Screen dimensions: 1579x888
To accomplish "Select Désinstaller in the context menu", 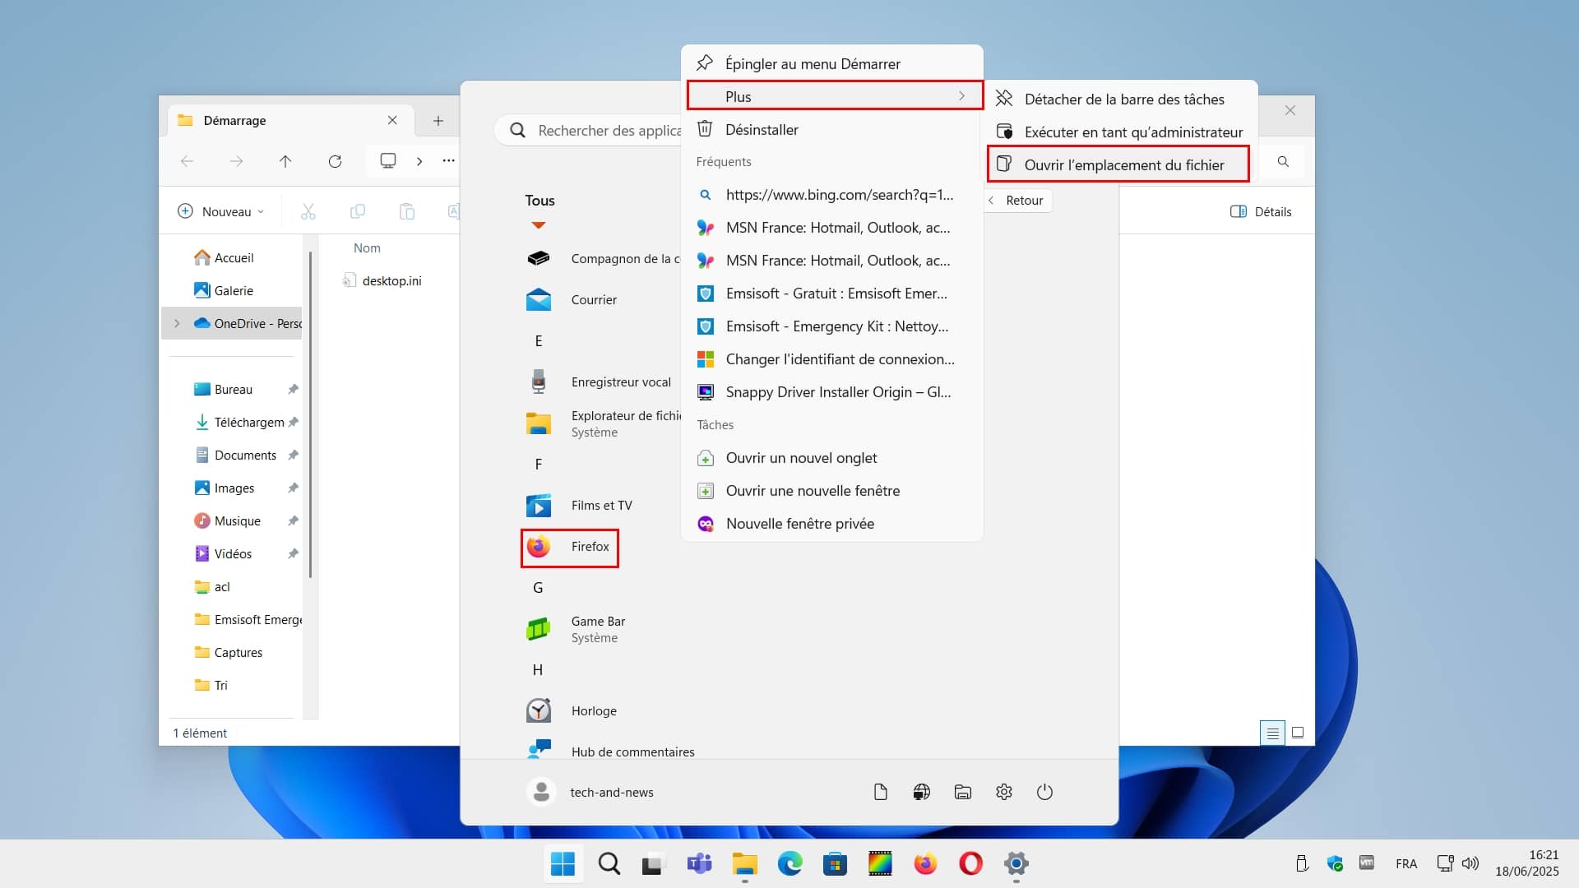I will click(761, 129).
